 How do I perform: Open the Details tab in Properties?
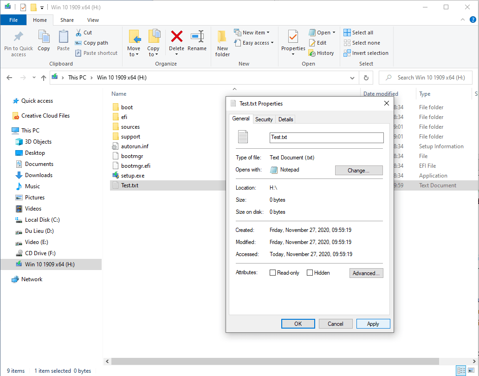285,119
